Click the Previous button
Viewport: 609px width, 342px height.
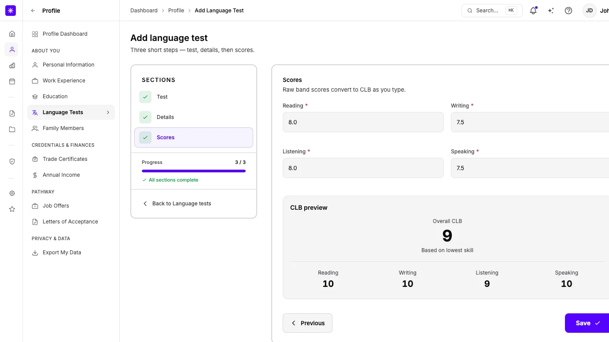pyautogui.click(x=307, y=323)
